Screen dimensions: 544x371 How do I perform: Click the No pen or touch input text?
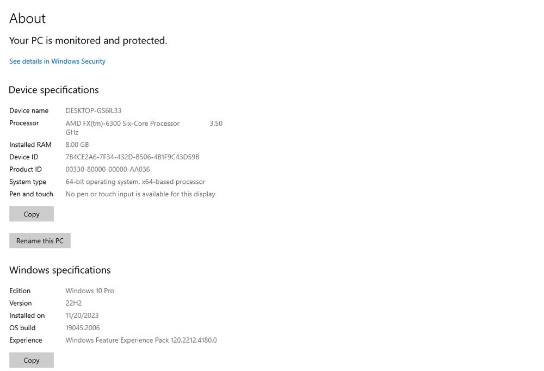(x=140, y=194)
